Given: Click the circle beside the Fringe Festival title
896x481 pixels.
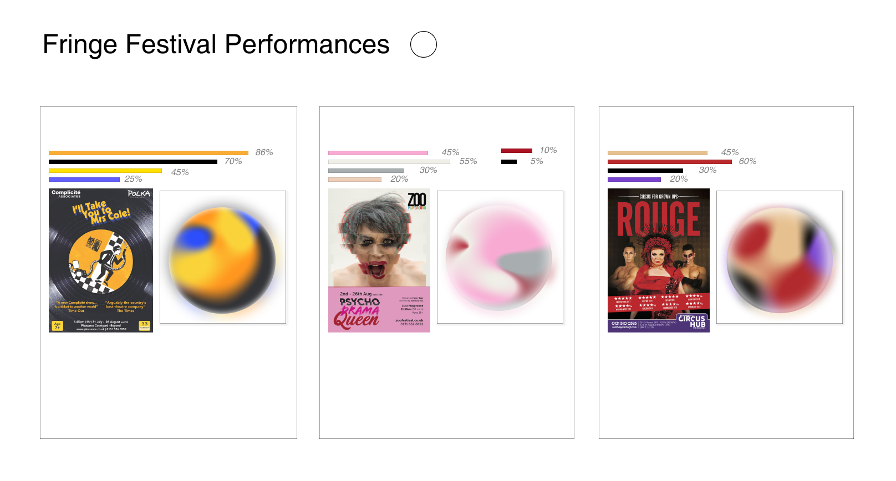Looking at the screenshot, I should click(x=424, y=44).
